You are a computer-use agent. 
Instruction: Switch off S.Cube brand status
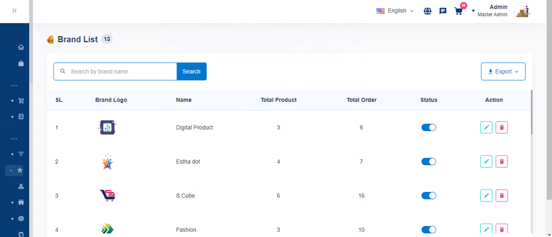coord(428,196)
